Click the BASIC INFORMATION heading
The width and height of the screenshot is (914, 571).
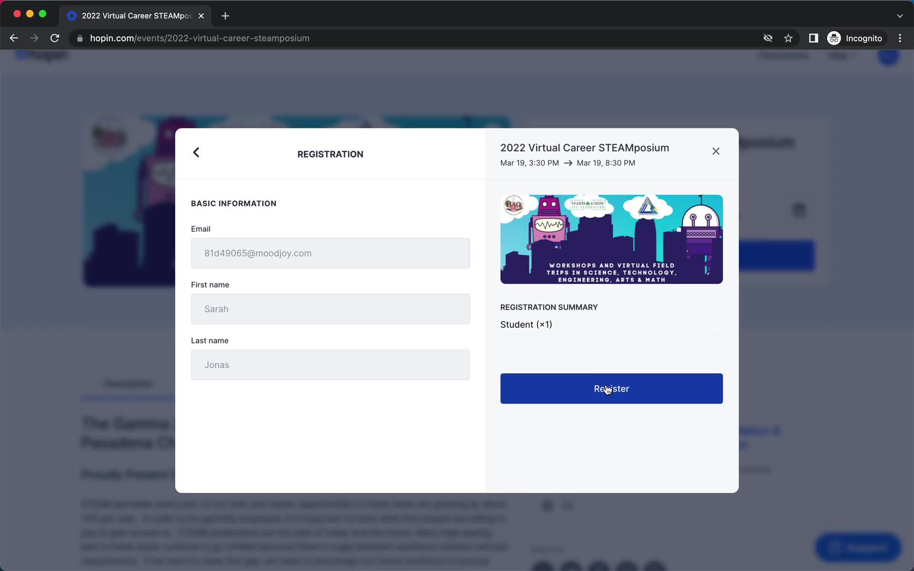click(234, 204)
